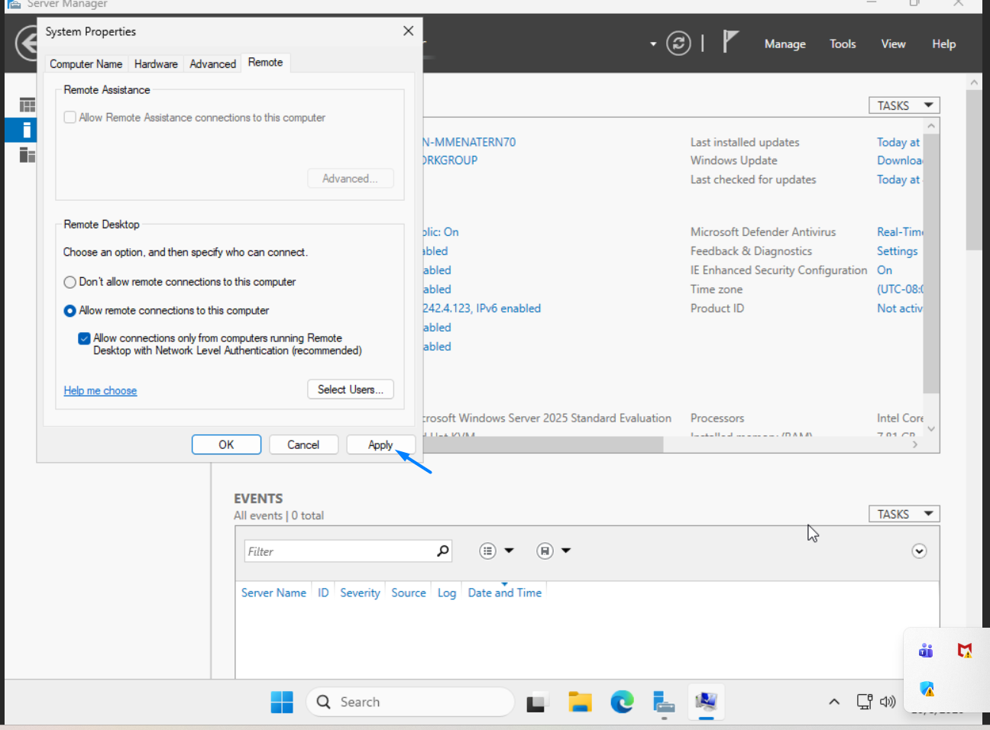Click the Windows Security shield tray icon

coord(927,689)
